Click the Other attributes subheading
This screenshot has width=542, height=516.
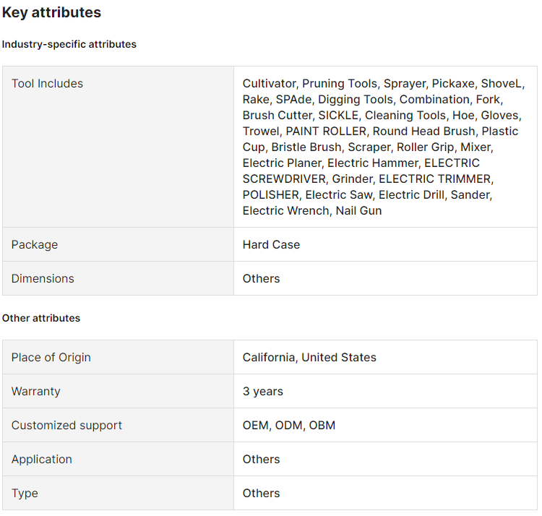pyautogui.click(x=41, y=318)
